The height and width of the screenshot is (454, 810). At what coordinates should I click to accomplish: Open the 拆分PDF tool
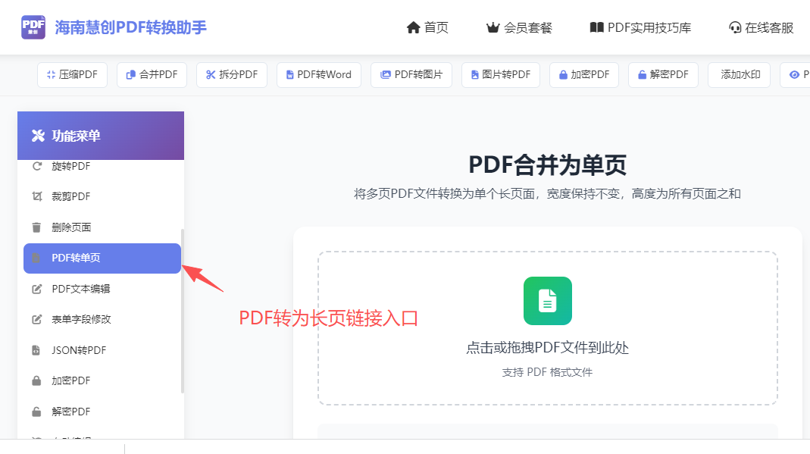pyautogui.click(x=232, y=75)
